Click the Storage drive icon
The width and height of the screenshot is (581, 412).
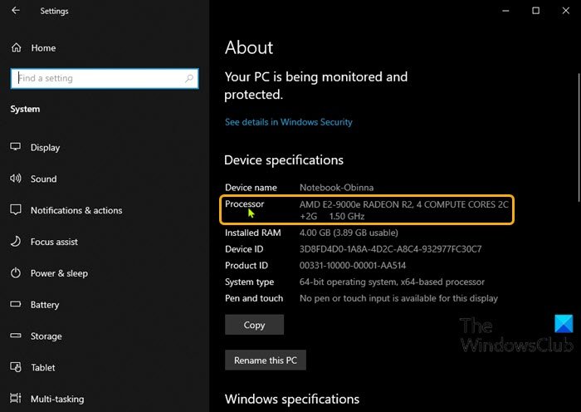point(15,336)
